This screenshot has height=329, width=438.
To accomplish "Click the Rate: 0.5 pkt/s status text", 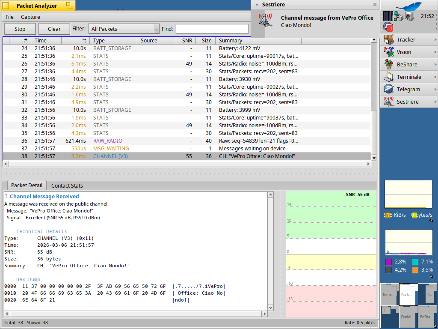I will [359, 323].
